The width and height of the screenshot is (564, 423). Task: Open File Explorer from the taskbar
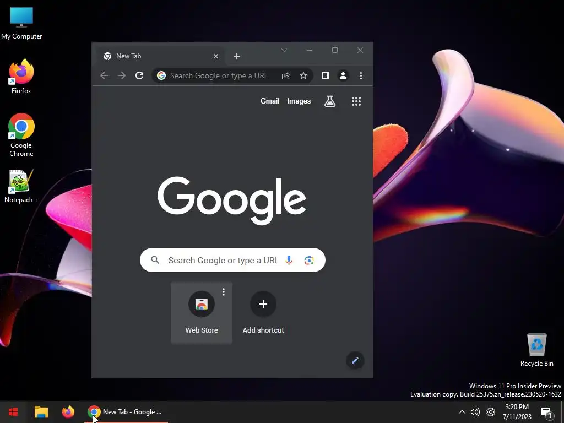(x=41, y=412)
